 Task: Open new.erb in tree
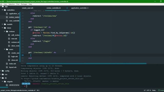point(14,39)
